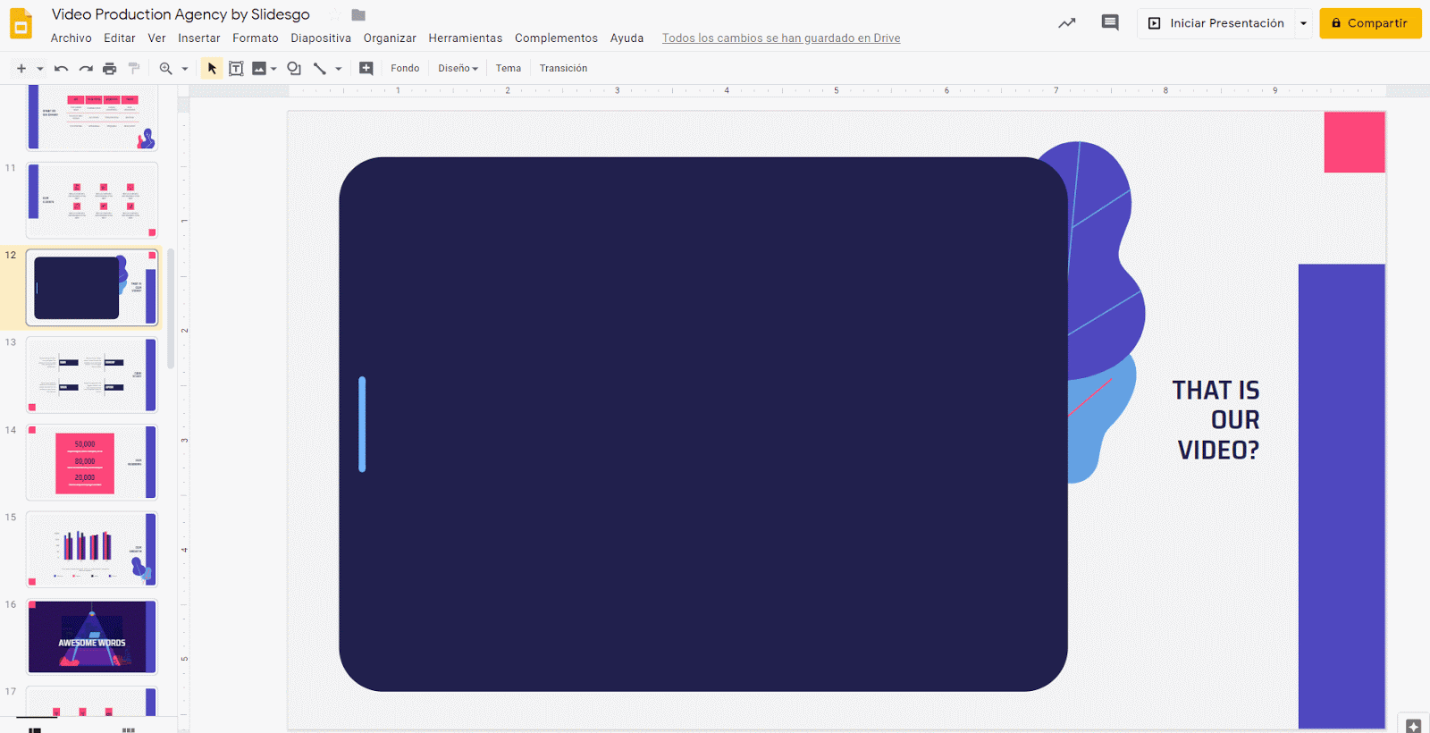Click the lock icon in Compartir button

[x=1336, y=23]
